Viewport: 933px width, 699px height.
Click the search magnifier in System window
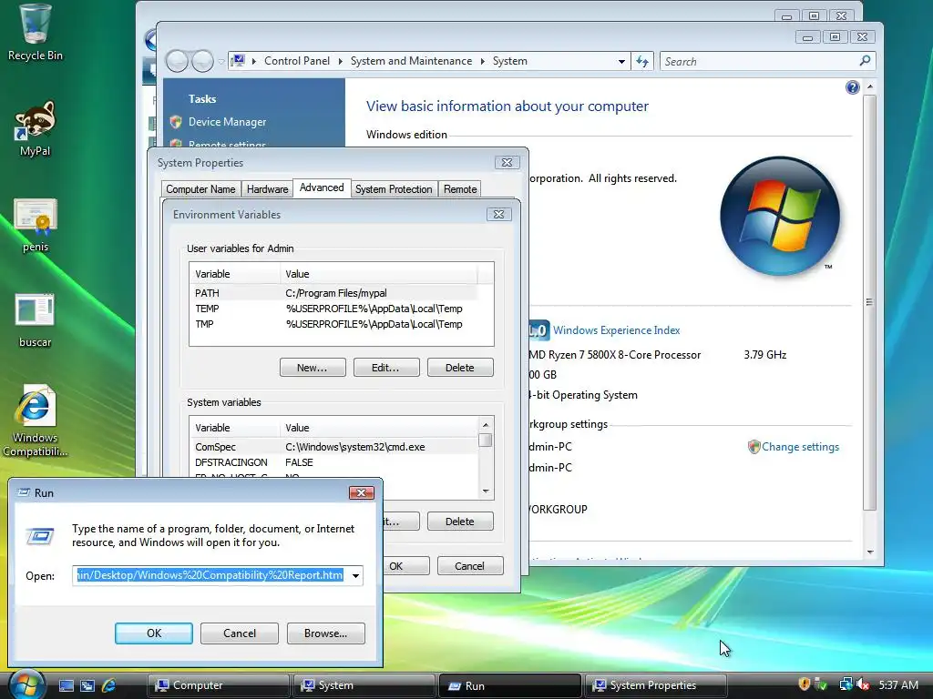click(x=865, y=61)
